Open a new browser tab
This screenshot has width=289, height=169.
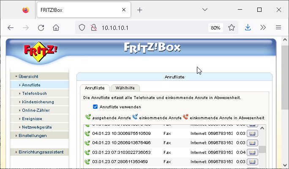coord(140,10)
